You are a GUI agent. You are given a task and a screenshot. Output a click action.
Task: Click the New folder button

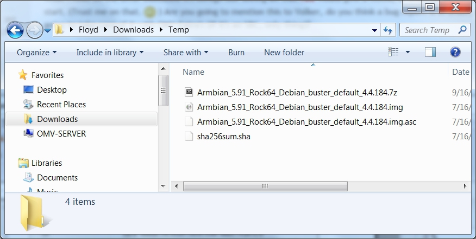pyautogui.click(x=284, y=53)
